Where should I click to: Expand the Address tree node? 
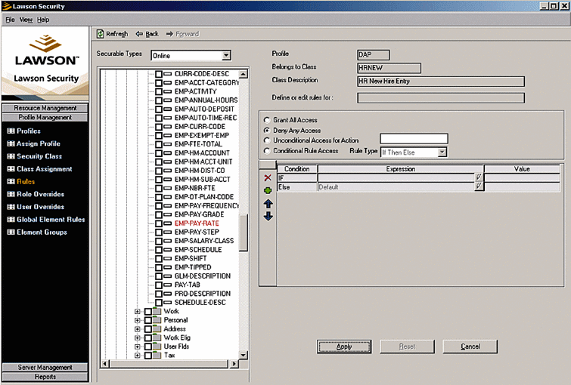click(138, 329)
